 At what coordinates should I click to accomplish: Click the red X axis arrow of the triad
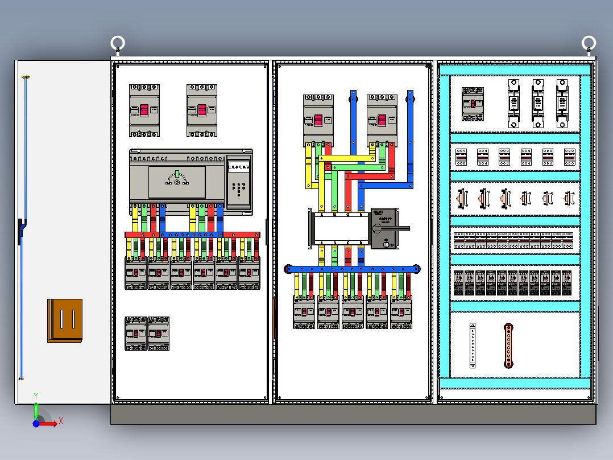48,424
